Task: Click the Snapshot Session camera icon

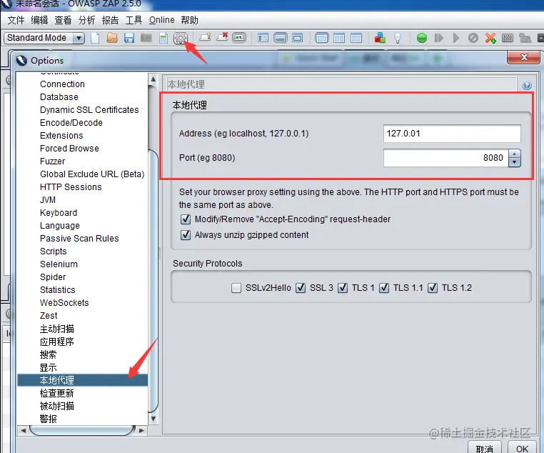Action: (x=146, y=38)
